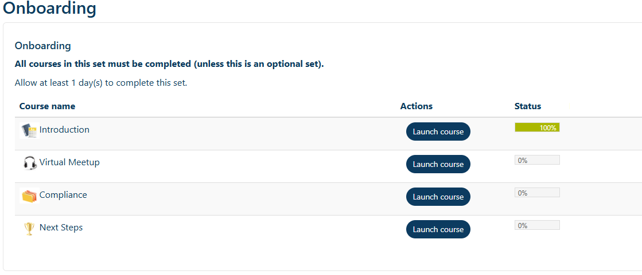
Task: Click the Virtual Meetup 0% progress bar
Action: point(537,160)
